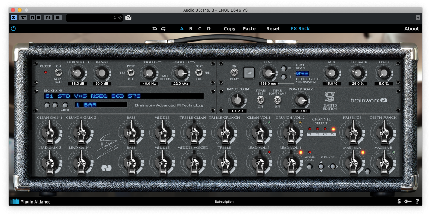Enable read automation R button
Image resolution: width=431 pixels, height=216 pixels.
click(x=33, y=18)
